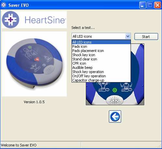Click Saver EVO title bar app icon
This screenshot has width=162, height=149.
[4, 5]
